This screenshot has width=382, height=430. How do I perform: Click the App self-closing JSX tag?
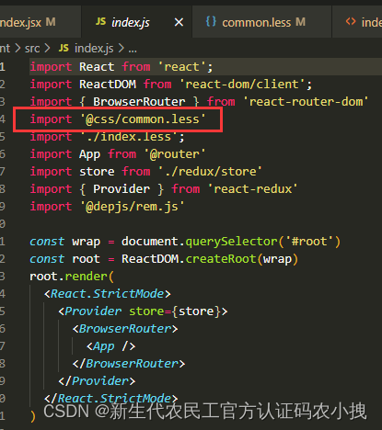110,346
